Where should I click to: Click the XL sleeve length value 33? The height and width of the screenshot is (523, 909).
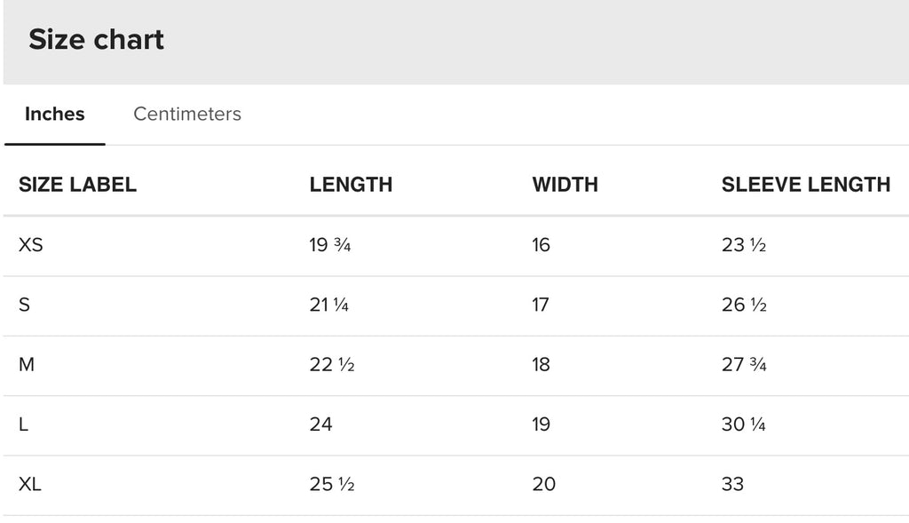click(732, 484)
